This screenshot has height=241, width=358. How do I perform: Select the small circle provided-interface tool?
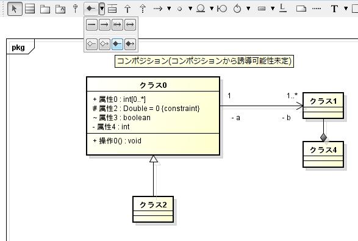(x=180, y=9)
